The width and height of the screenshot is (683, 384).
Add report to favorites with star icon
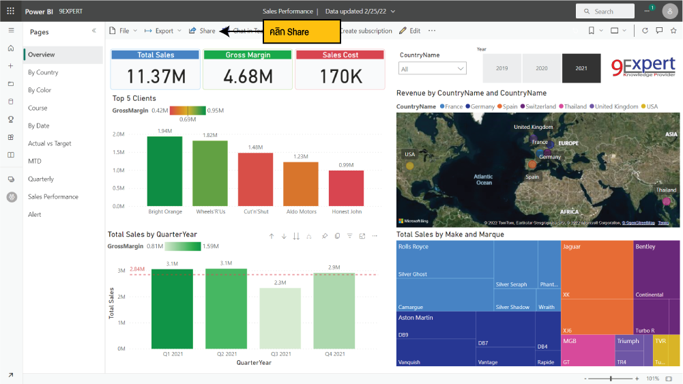pyautogui.click(x=673, y=31)
